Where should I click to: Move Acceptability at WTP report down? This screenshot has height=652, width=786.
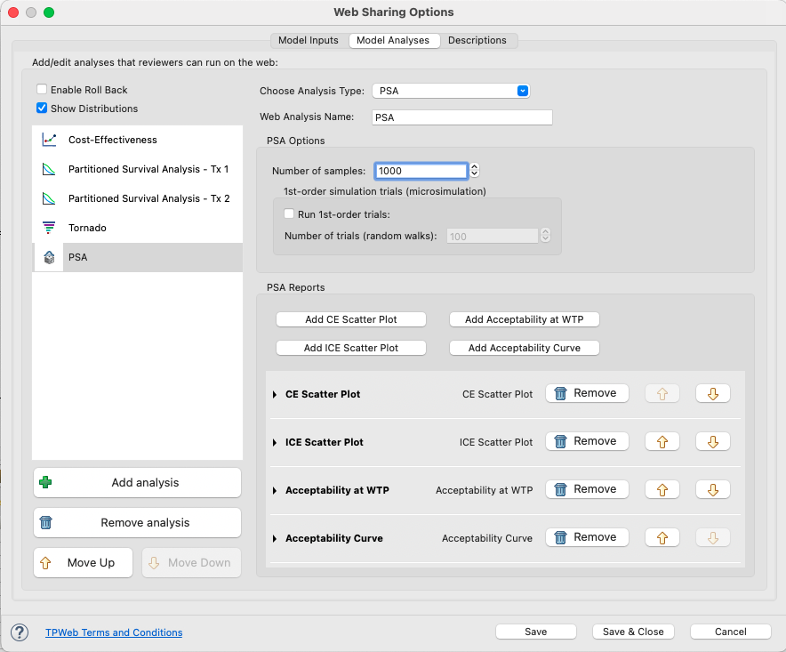click(x=713, y=489)
